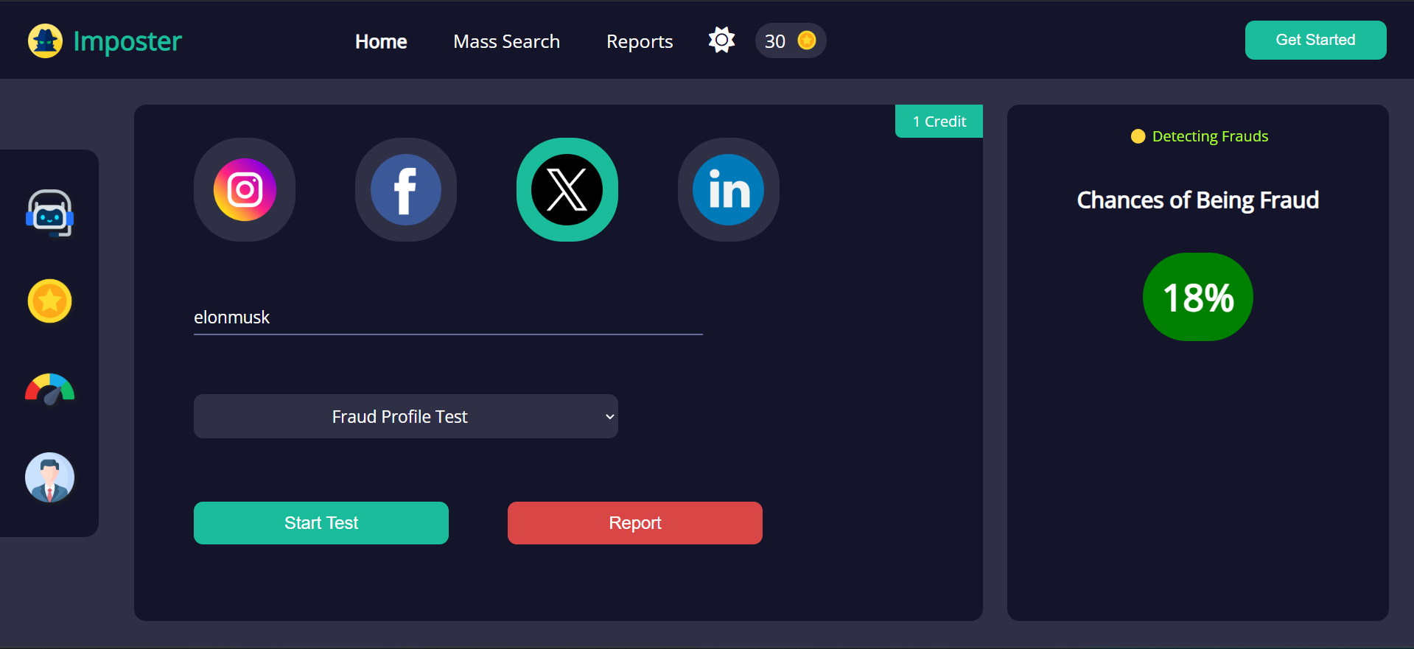Open the chatbot robot sidebar icon

pos(49,213)
